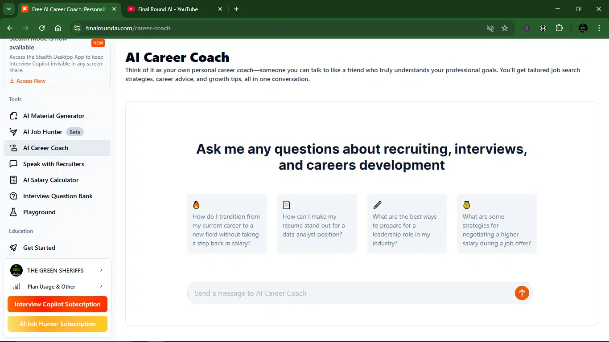609x342 pixels.
Task: Open Speak with Recruiters menu item
Action: (x=57, y=164)
